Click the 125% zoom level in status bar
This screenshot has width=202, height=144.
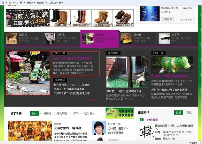pyautogui.click(x=194, y=143)
